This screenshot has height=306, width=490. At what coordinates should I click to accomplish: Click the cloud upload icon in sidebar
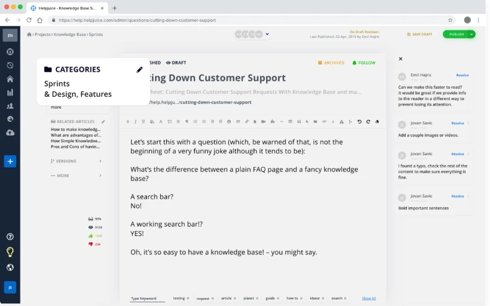[10, 133]
